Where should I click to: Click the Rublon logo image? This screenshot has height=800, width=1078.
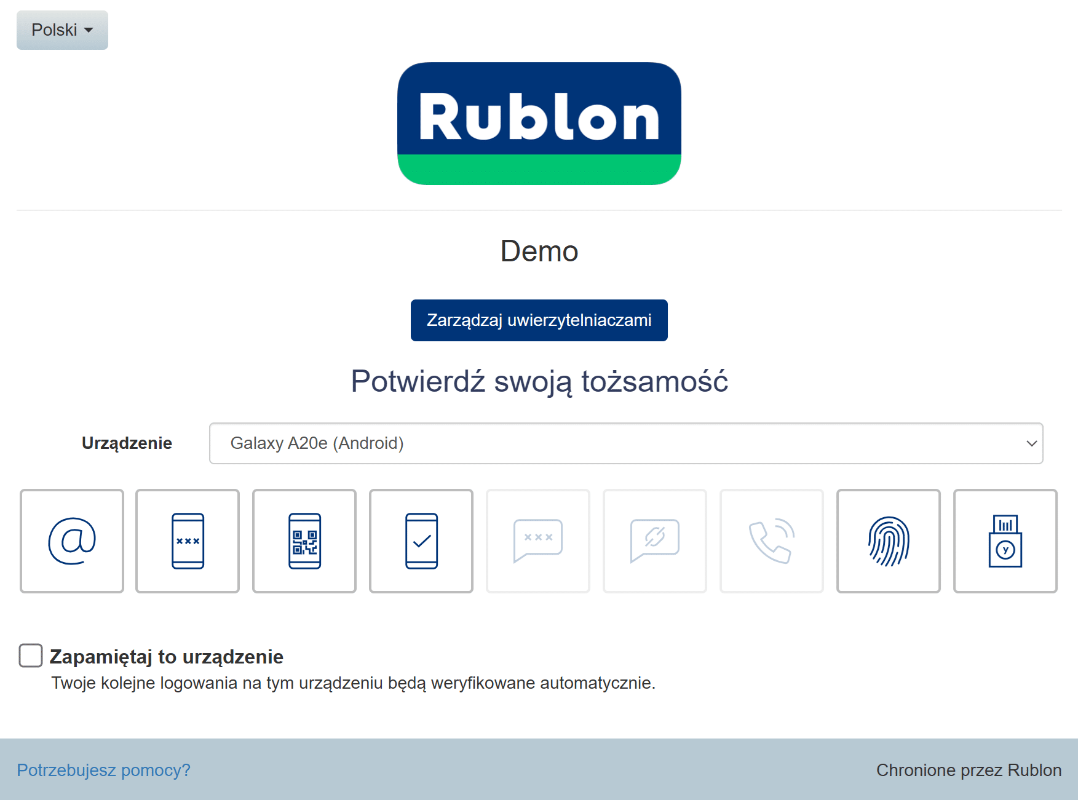[x=539, y=124]
